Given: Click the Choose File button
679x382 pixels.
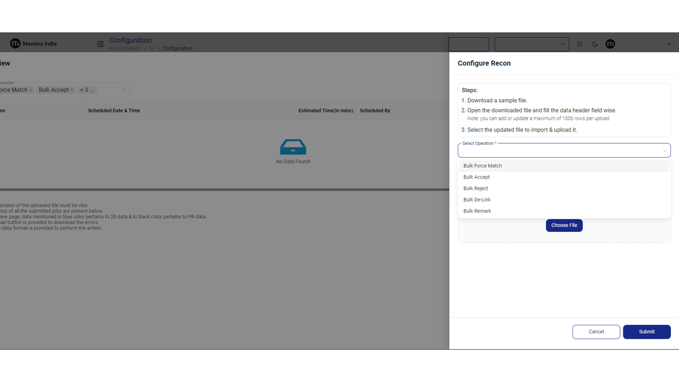Looking at the screenshot, I should point(564,225).
